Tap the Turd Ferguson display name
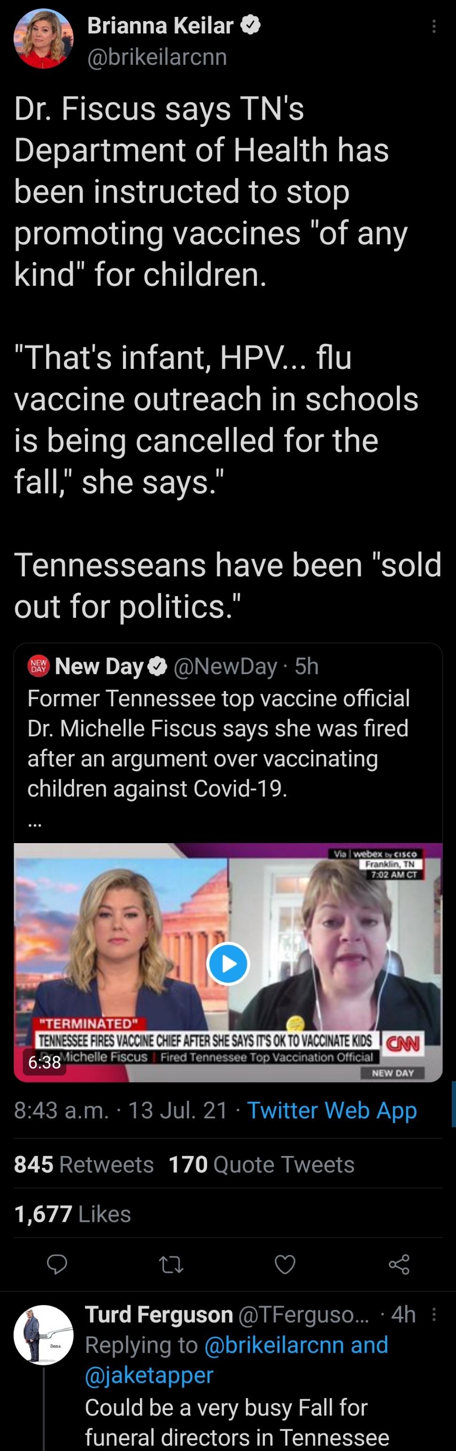This screenshot has width=456, height=1451. pyautogui.click(x=159, y=1315)
